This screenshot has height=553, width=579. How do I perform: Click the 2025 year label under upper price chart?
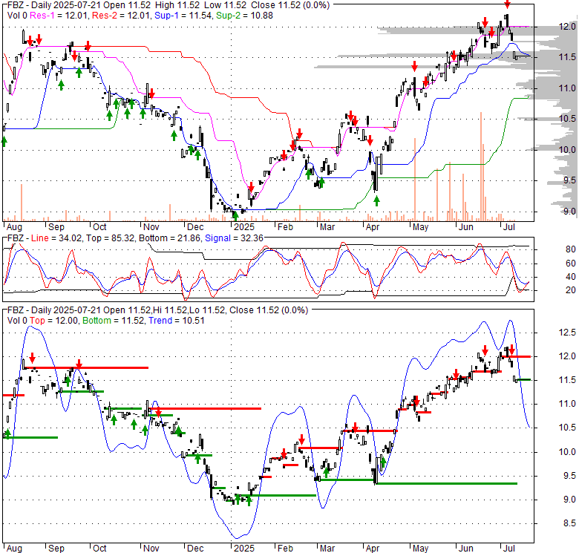coord(244,226)
